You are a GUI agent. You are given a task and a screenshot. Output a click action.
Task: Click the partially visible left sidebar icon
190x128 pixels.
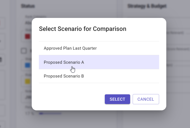pyautogui.click(x=2, y=59)
